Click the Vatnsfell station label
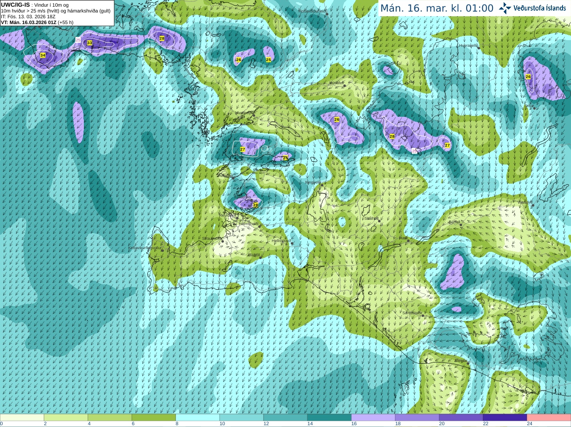The height and width of the screenshot is (427, 571). click(525, 202)
